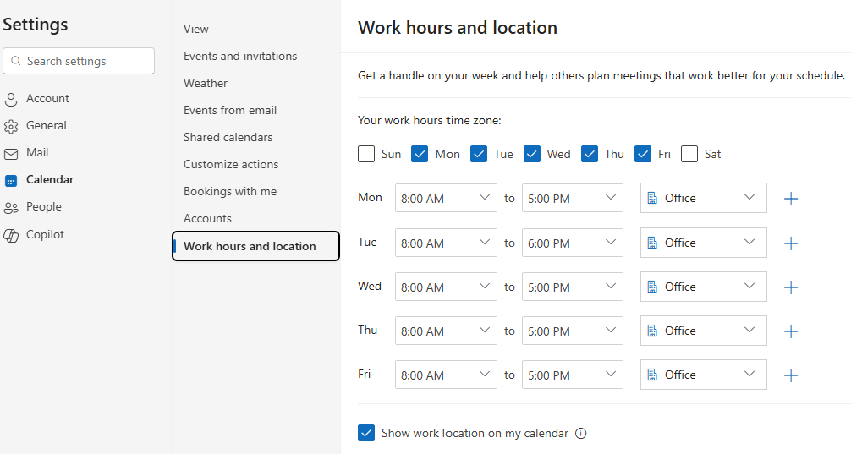The height and width of the screenshot is (454, 851).
Task: Add another time slot for Fri
Action: 791,375
